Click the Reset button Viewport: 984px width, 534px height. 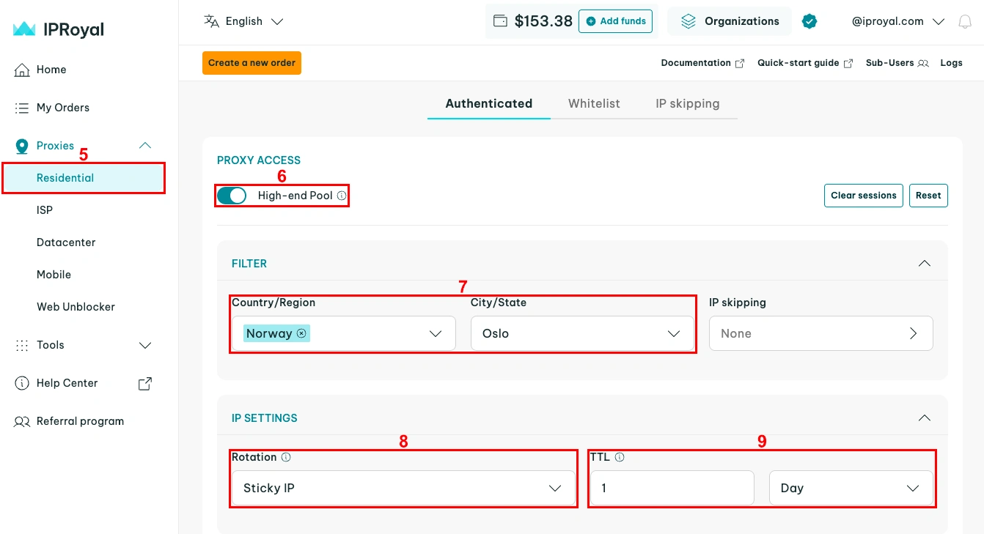pos(928,196)
